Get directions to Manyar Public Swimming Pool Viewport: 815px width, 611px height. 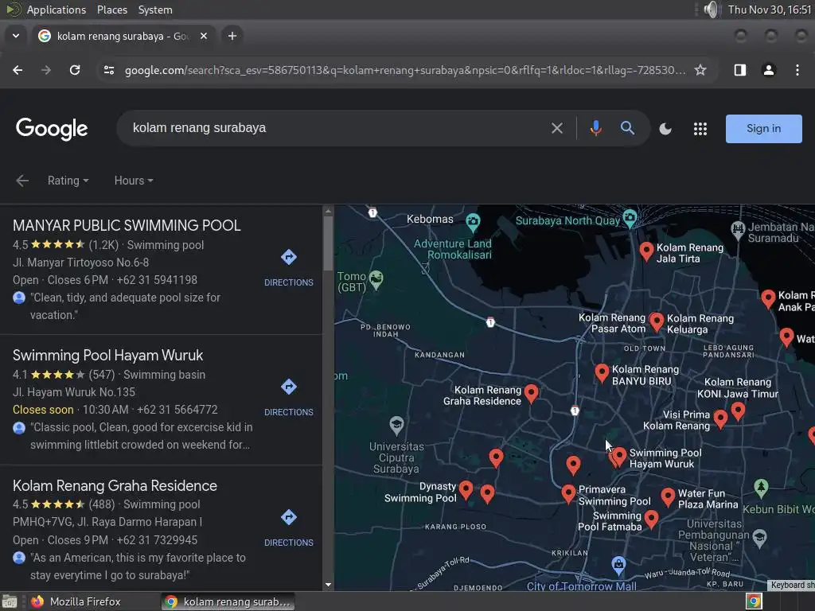click(288, 267)
